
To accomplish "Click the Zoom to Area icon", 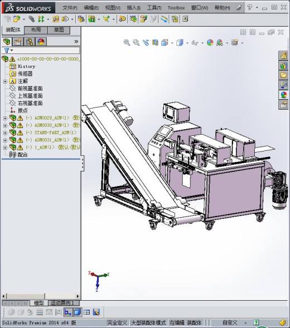I will point(136,43).
